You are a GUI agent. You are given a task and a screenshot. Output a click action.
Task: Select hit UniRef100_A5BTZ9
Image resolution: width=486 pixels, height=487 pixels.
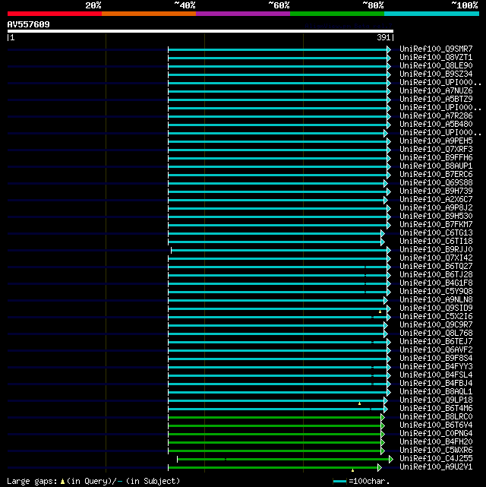[x=436, y=100]
